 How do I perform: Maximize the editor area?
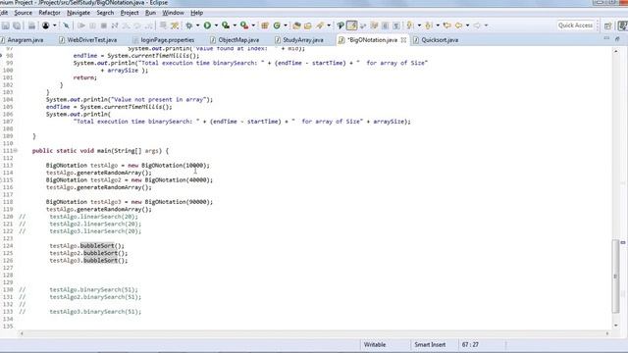tap(617, 39)
